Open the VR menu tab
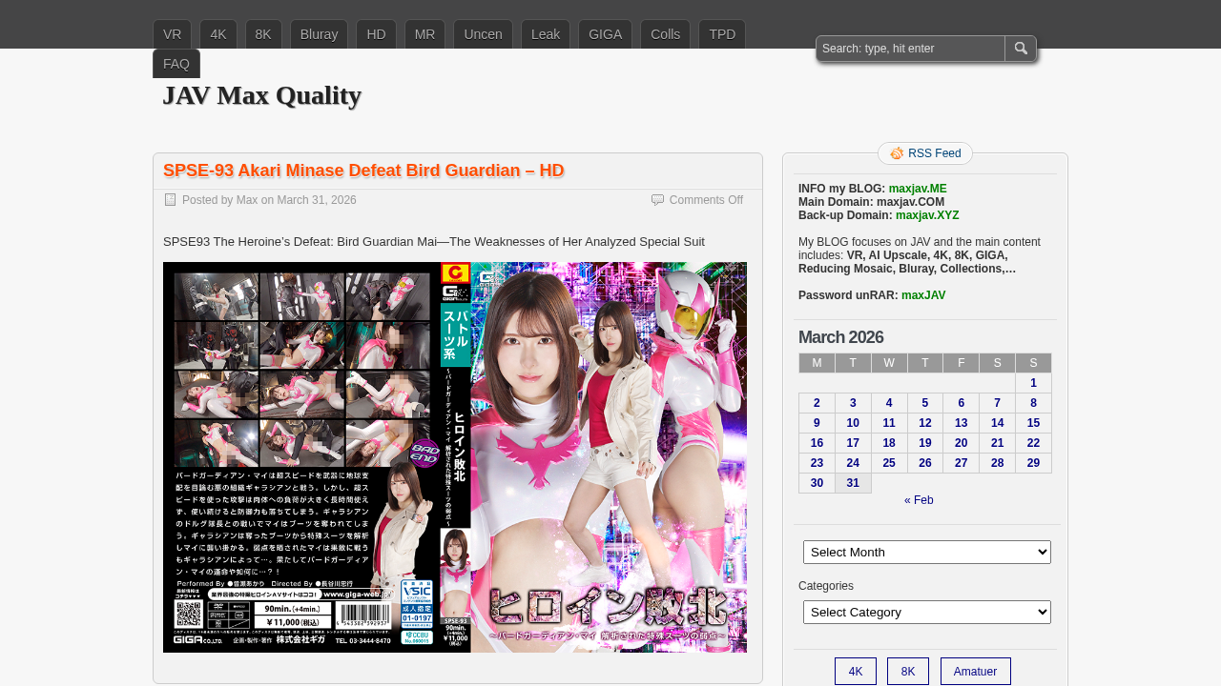Screen dimensions: 1221x686 pyautogui.click(x=172, y=34)
